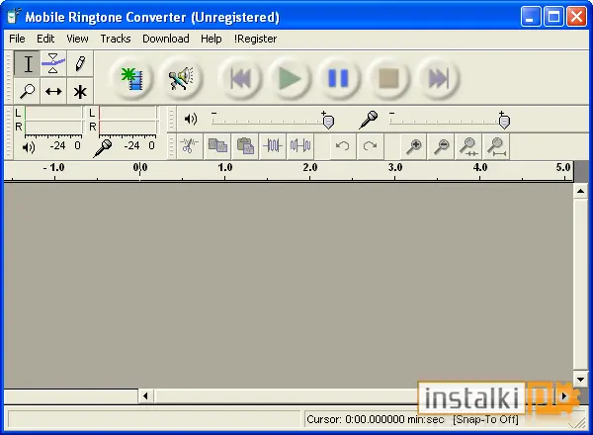Click the 2.0 mark on the timeline ruler
The height and width of the screenshot is (435, 593).
tap(309, 167)
